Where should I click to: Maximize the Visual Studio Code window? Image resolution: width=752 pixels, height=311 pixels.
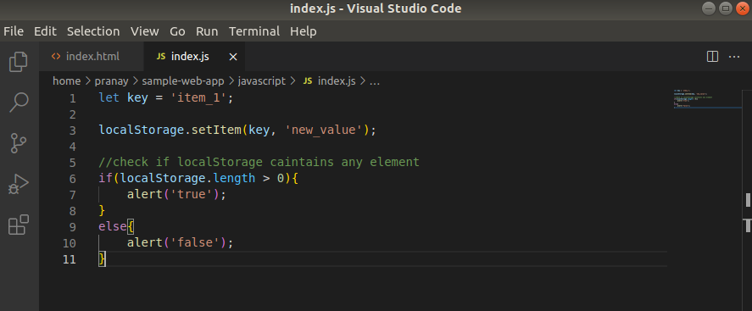click(726, 8)
